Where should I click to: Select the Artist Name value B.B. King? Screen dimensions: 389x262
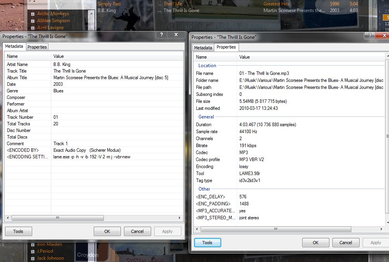(x=62, y=64)
